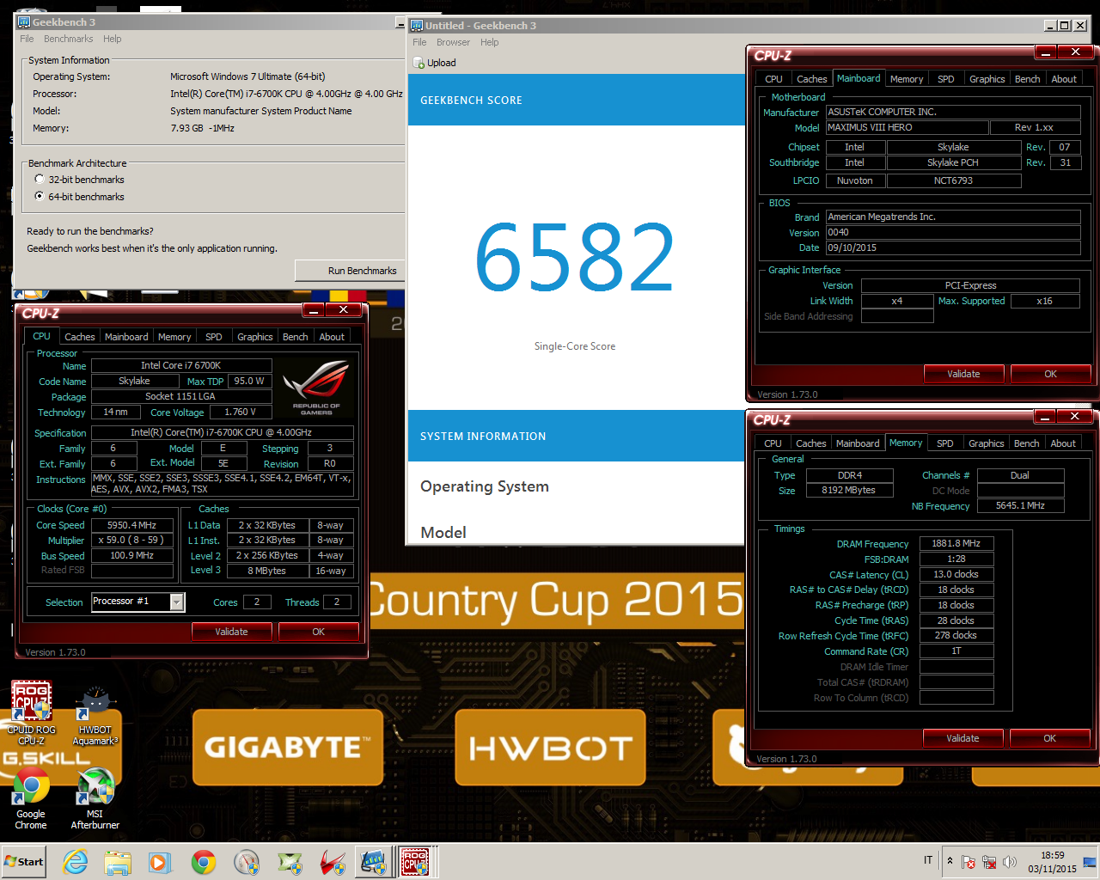
Task: Show hidden system tray icons
Action: tap(950, 861)
